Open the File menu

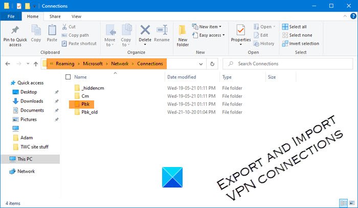coord(11,16)
